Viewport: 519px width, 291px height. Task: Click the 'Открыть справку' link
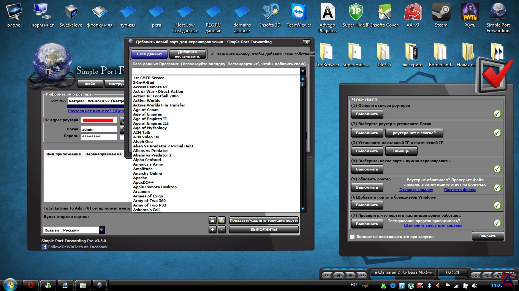pos(416,189)
